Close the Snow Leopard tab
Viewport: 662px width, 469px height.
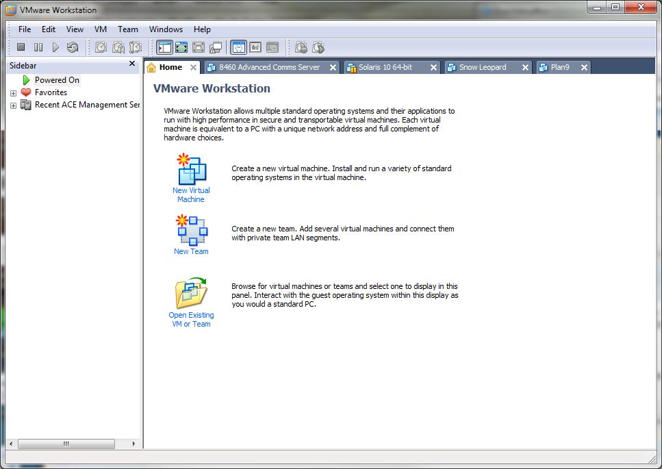click(525, 67)
